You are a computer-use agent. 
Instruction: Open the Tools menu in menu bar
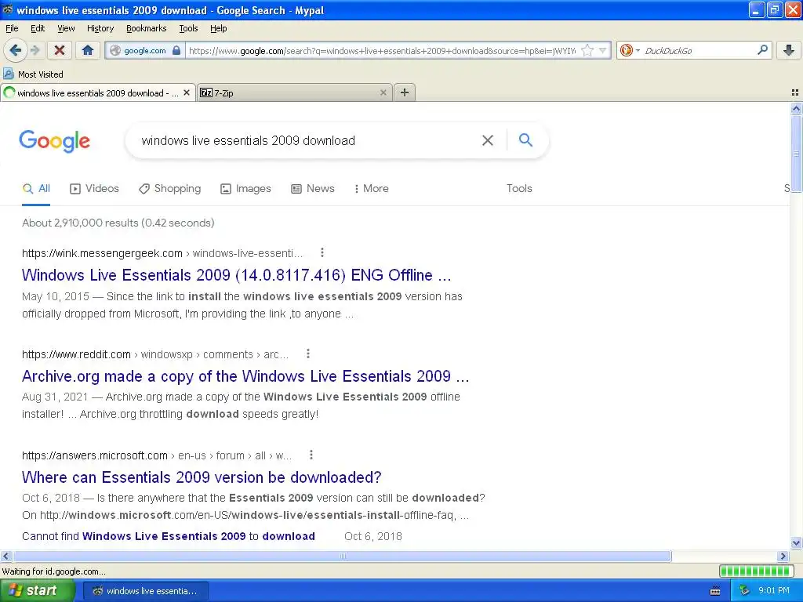188,28
